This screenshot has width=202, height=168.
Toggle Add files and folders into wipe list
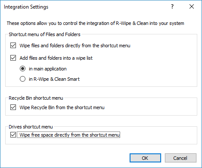[x=13, y=58]
